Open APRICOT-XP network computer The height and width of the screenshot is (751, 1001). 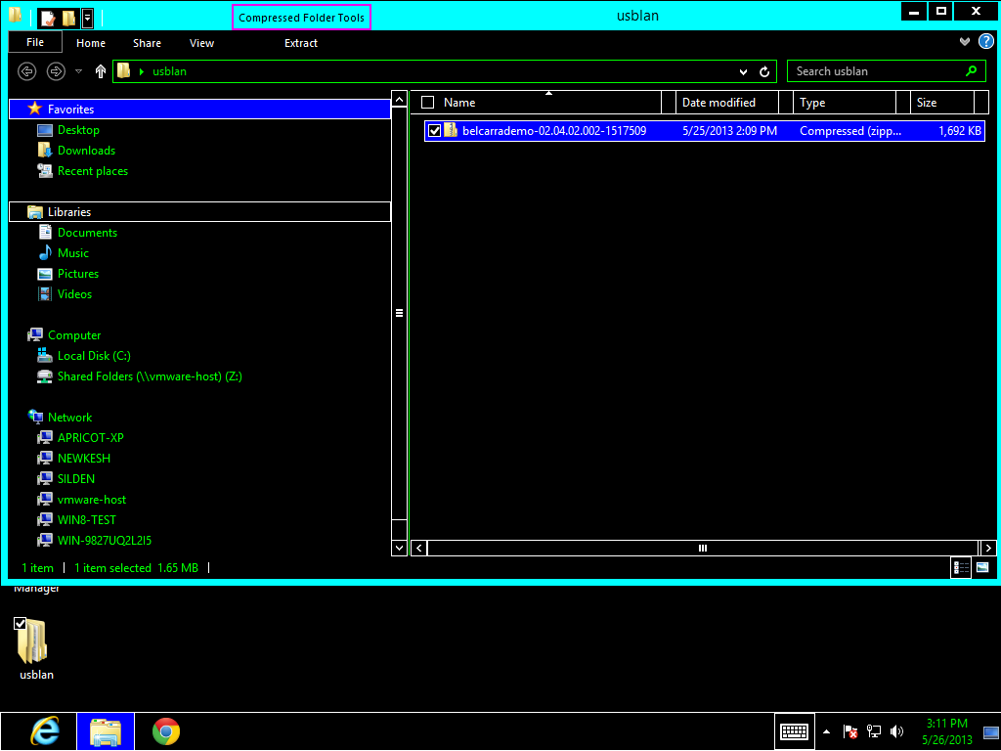[x=90, y=437]
